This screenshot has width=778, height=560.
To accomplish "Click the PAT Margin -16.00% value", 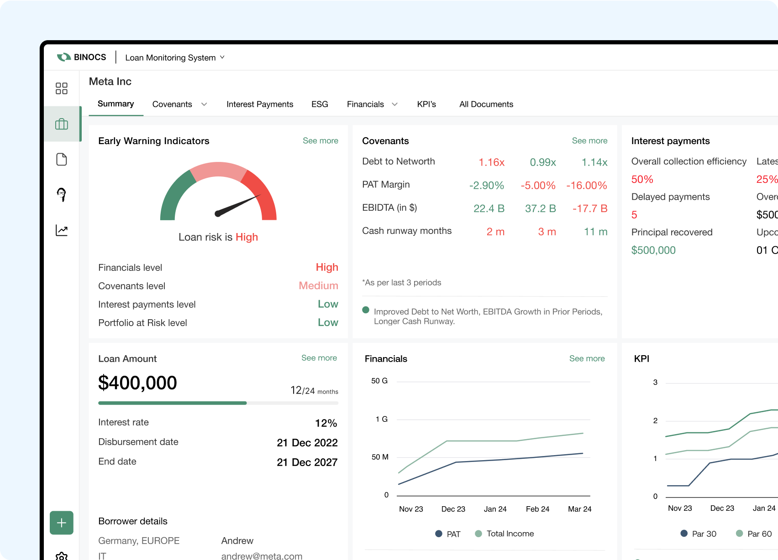I will [x=587, y=186].
